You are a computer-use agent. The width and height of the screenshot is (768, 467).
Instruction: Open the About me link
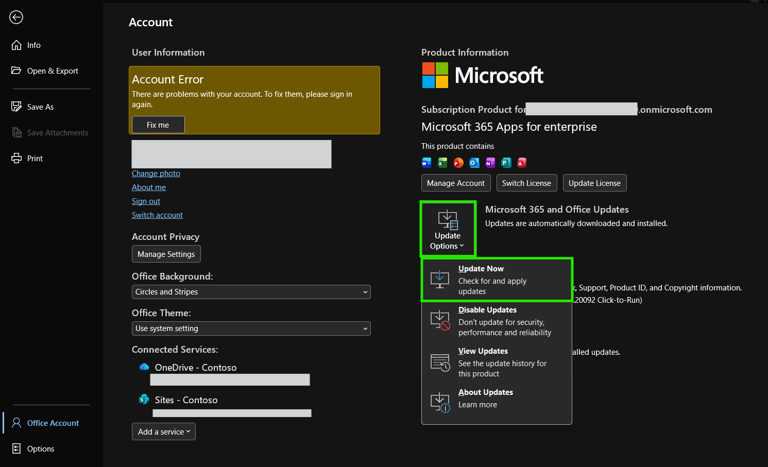[149, 187]
